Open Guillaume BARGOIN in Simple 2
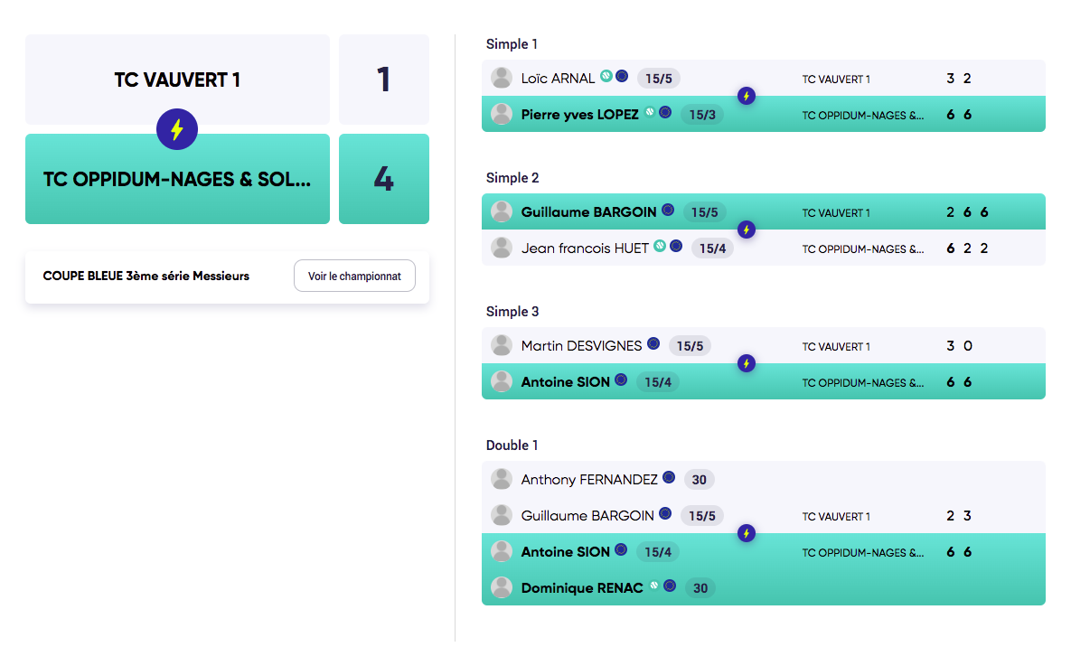Screen dimensions: 1071x647 (588, 212)
